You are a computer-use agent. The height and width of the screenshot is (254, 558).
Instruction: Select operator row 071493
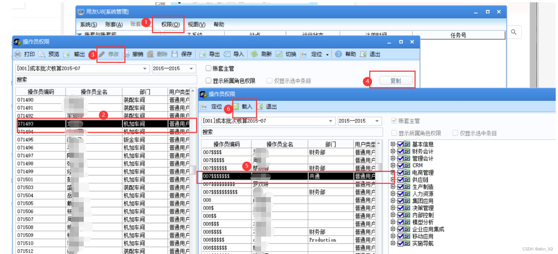(103, 124)
